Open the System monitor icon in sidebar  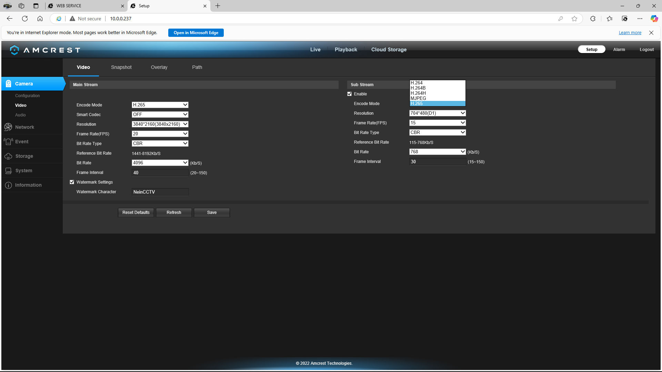(8, 170)
